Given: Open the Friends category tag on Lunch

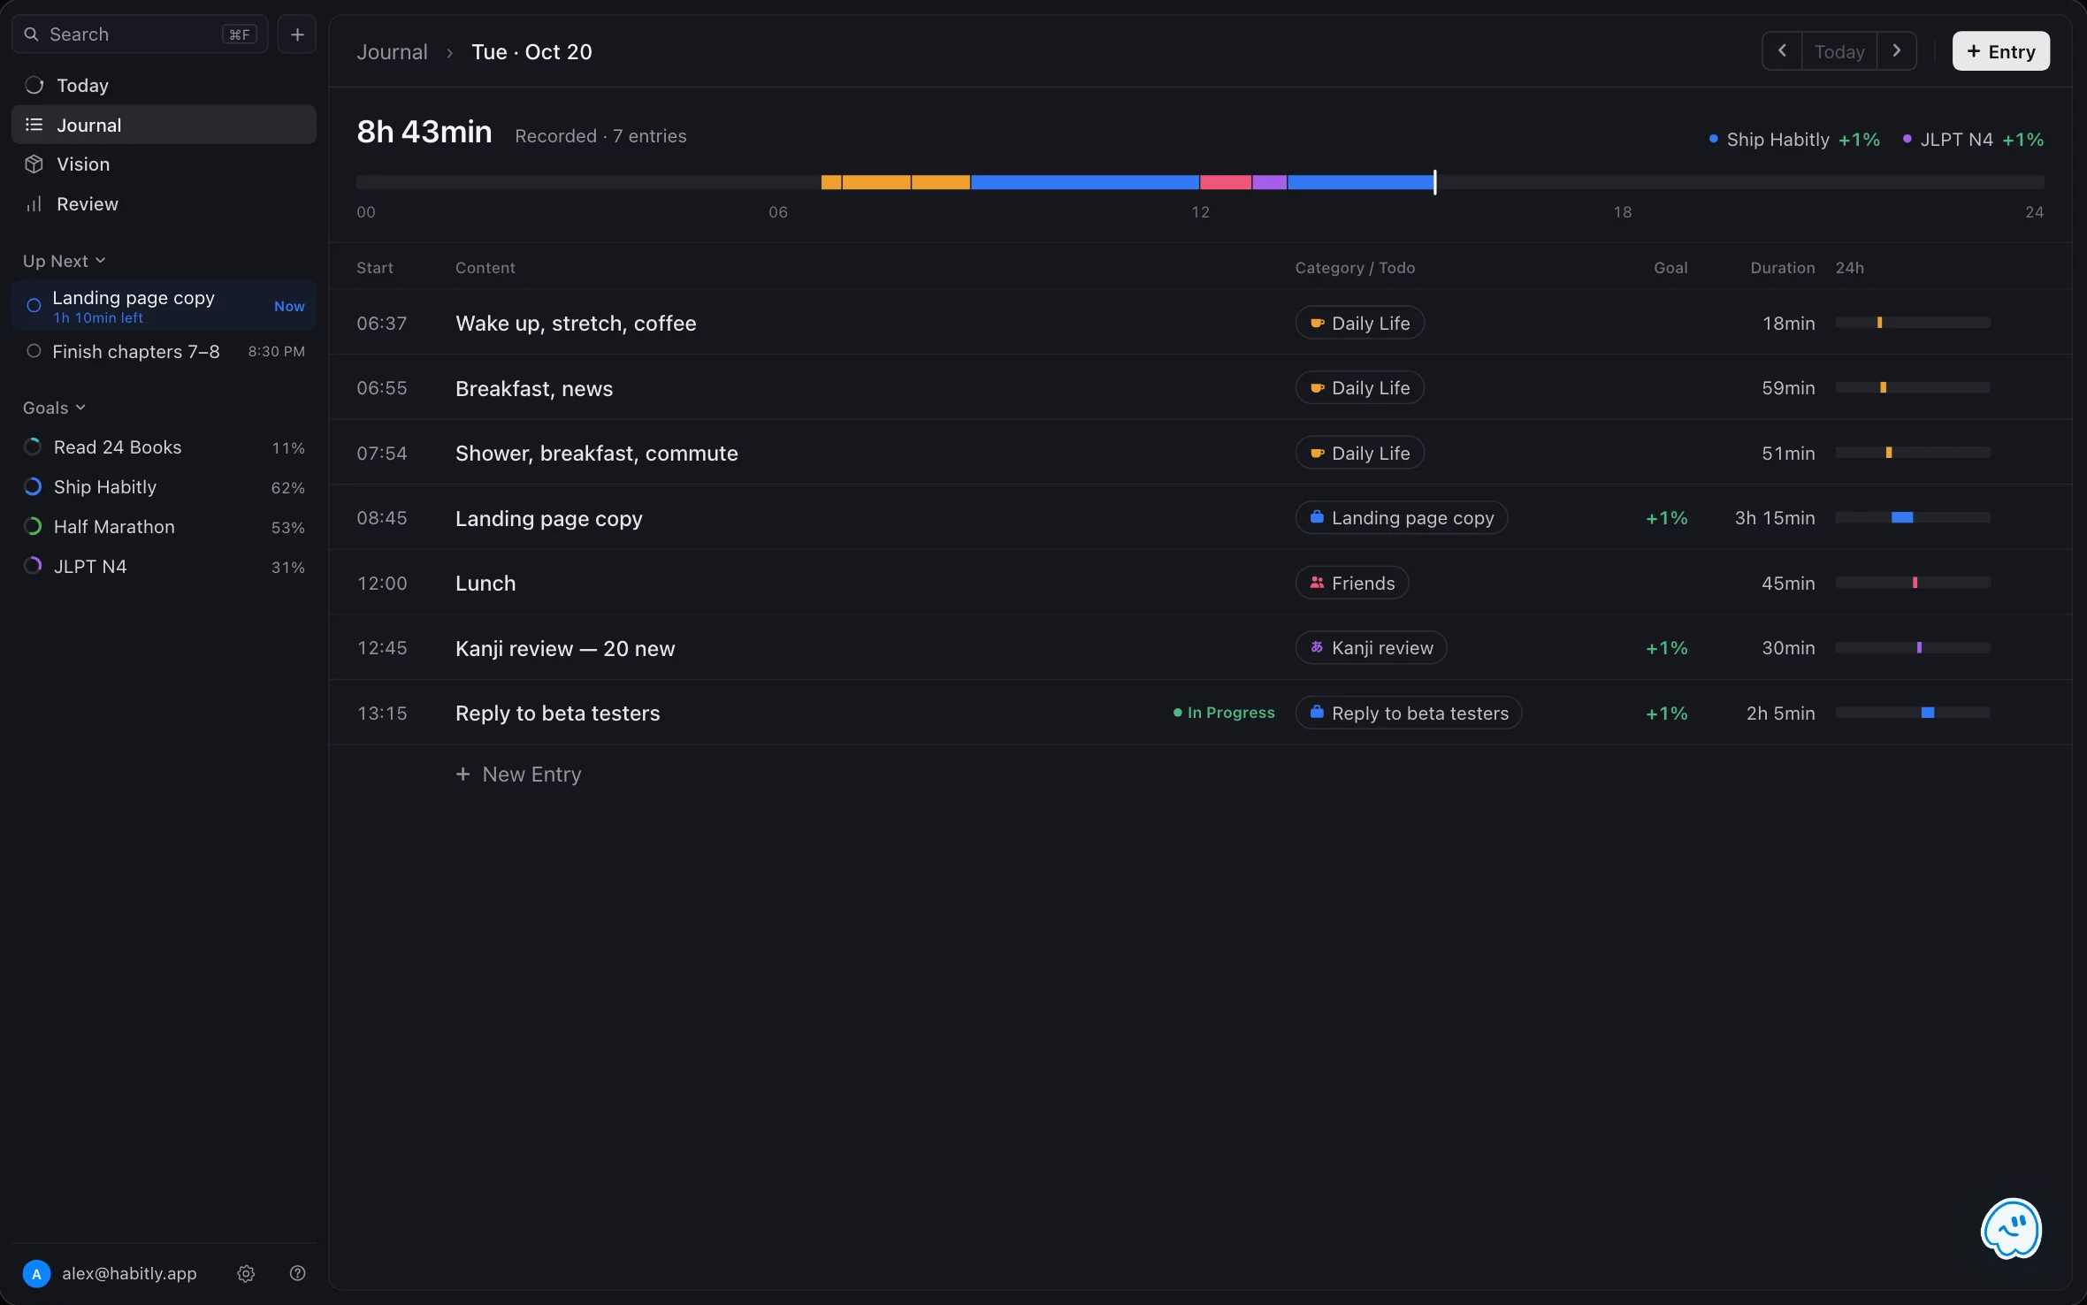Looking at the screenshot, I should (1351, 583).
